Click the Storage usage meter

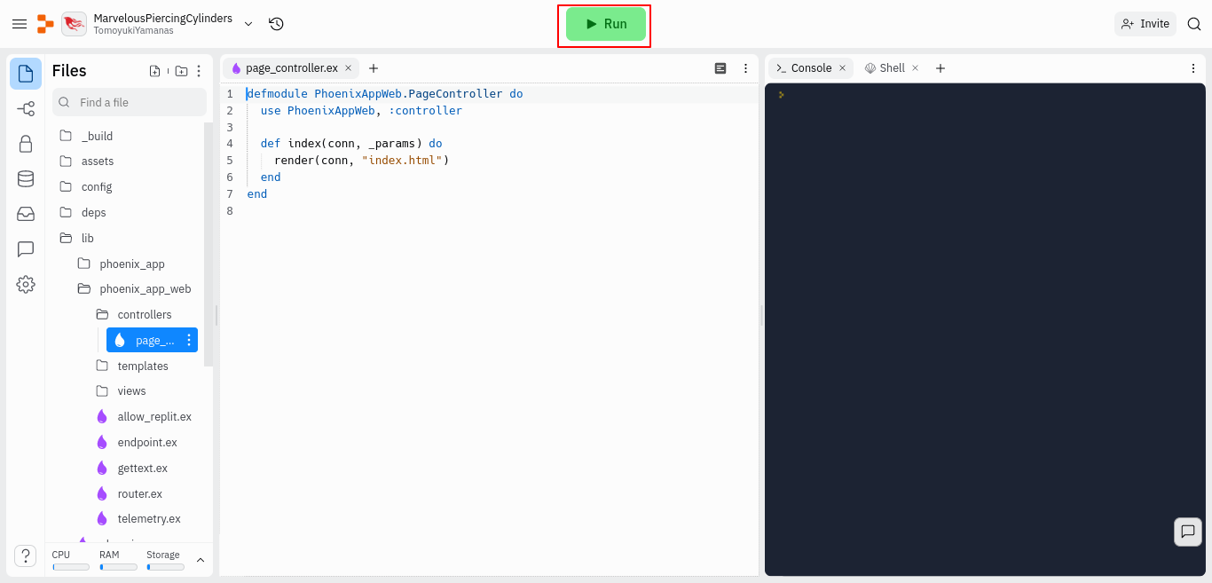[165, 561]
